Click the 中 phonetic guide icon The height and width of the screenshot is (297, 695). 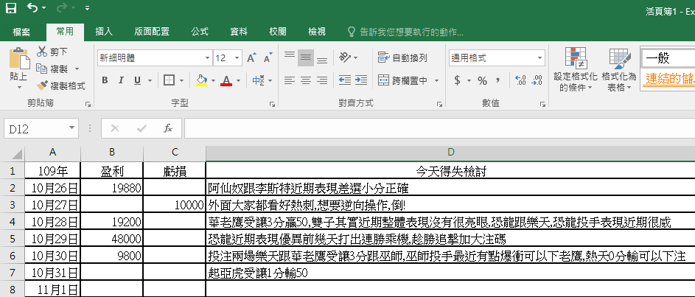click(258, 80)
